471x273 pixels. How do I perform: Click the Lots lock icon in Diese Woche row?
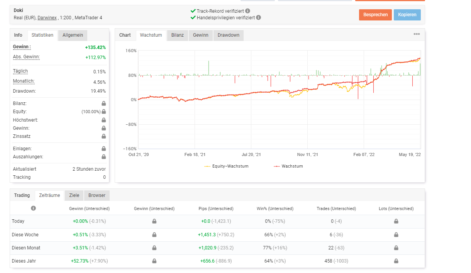pos(396,235)
